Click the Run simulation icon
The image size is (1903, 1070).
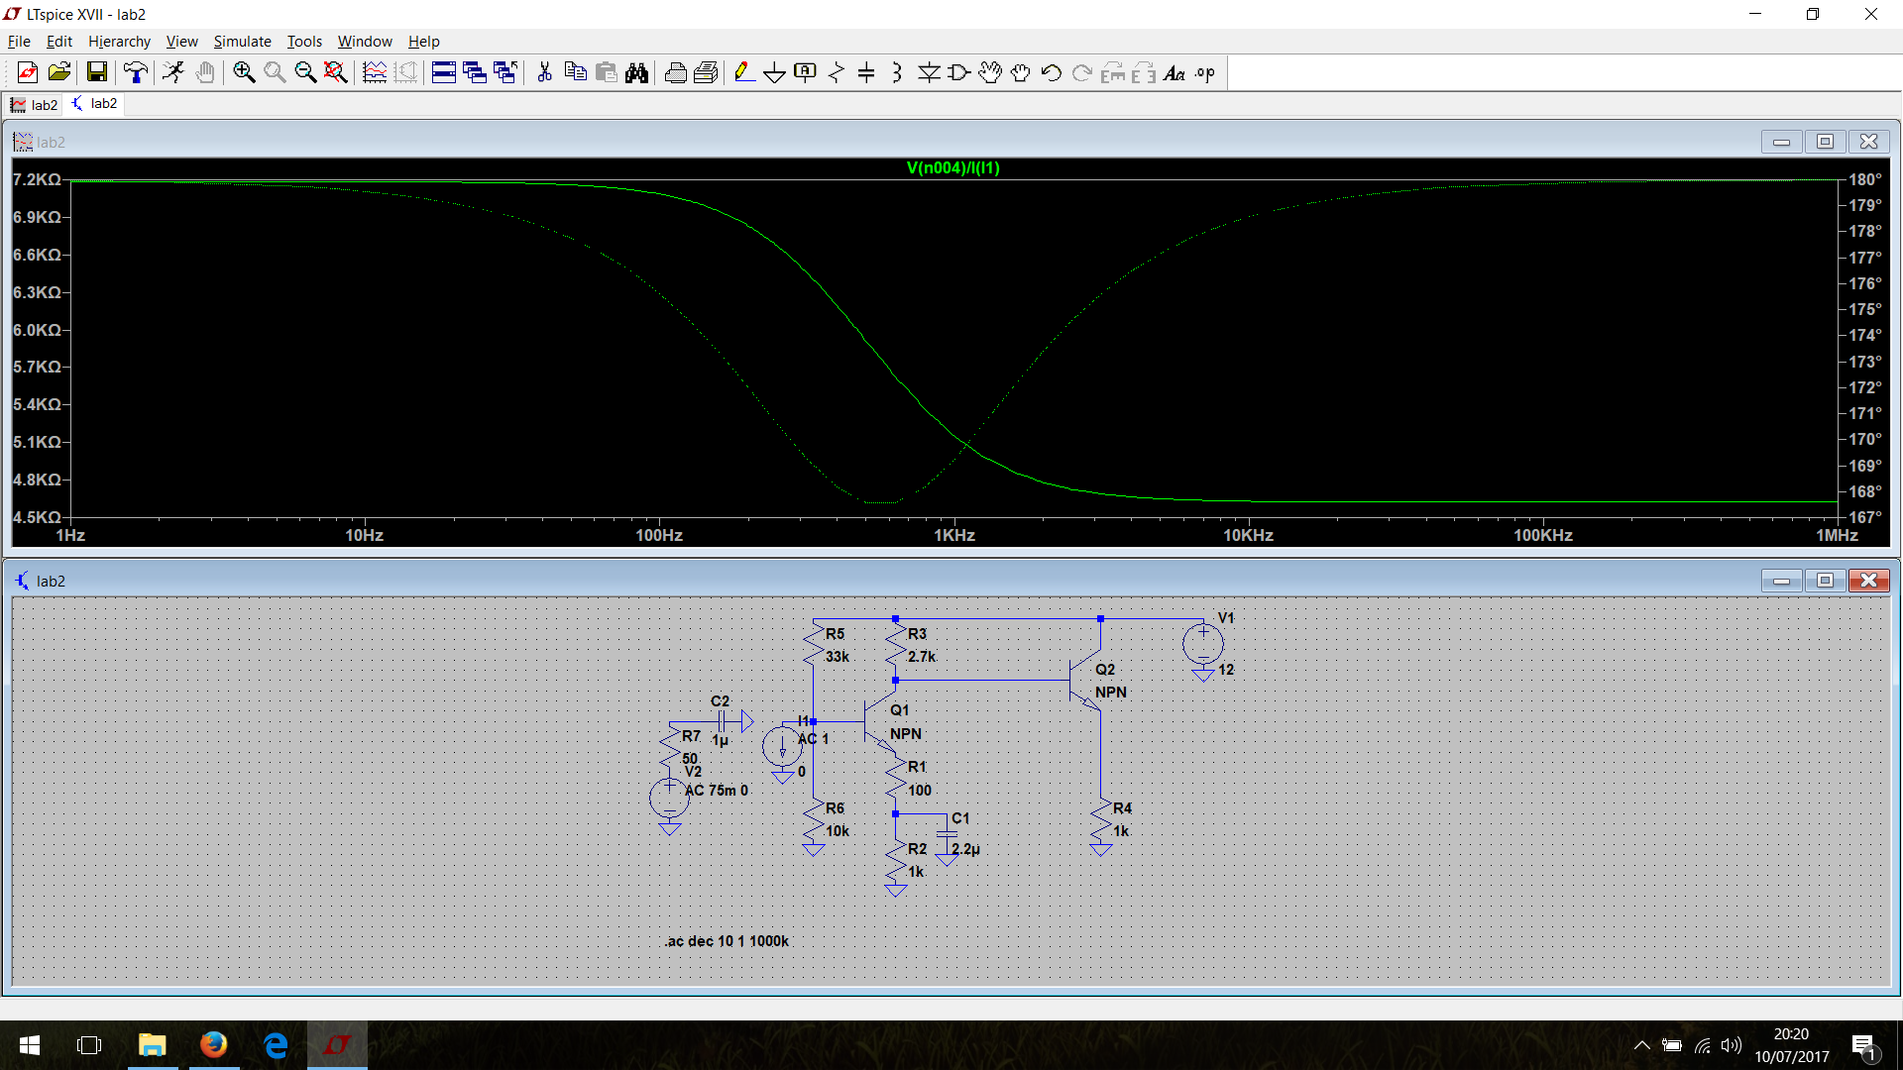[x=173, y=72]
